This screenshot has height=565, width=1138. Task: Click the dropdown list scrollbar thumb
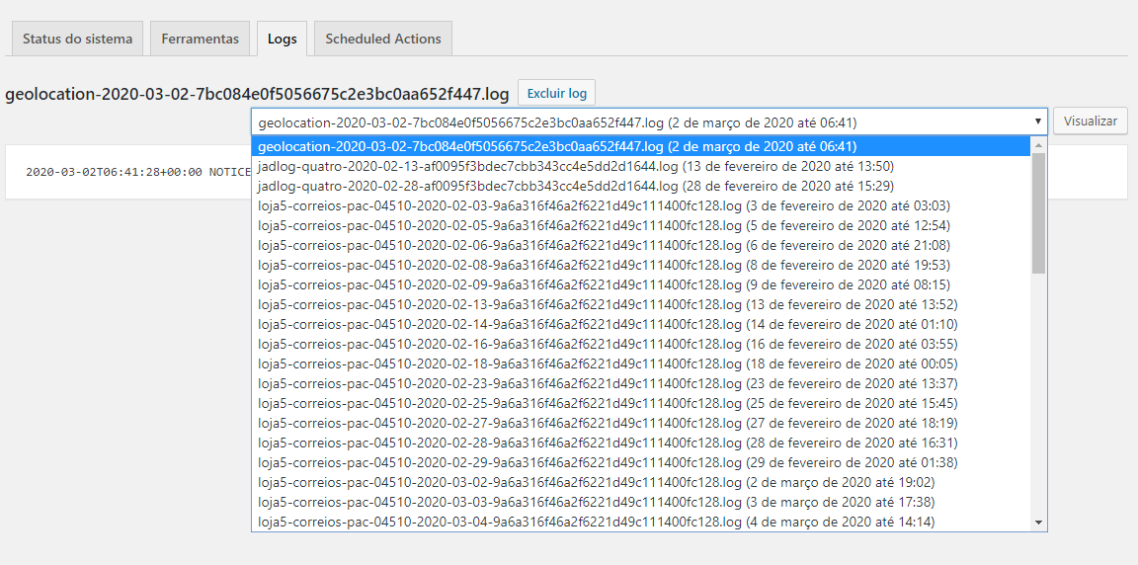[x=1038, y=212]
